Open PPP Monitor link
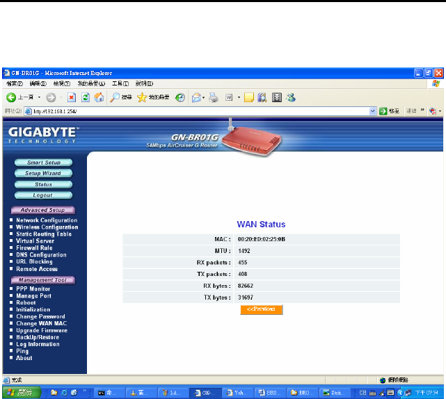This screenshot has height=399, width=446. click(33, 289)
